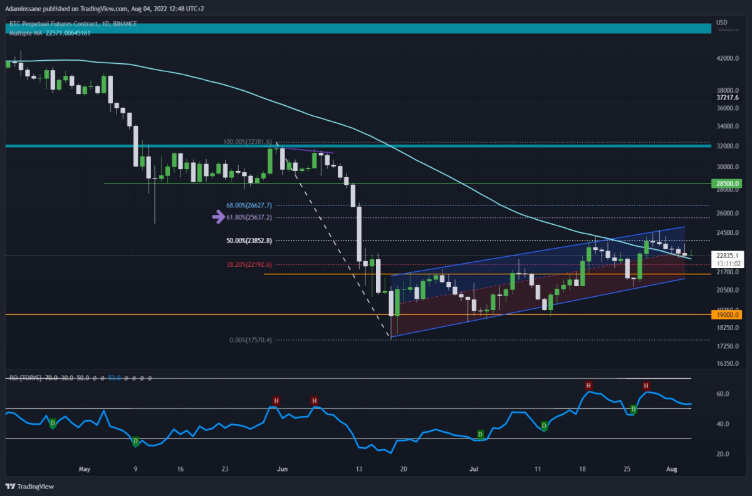Screen dimensions: 752x496
Task: Click the leftmost green D marker on RSI
Action: (x=53, y=423)
